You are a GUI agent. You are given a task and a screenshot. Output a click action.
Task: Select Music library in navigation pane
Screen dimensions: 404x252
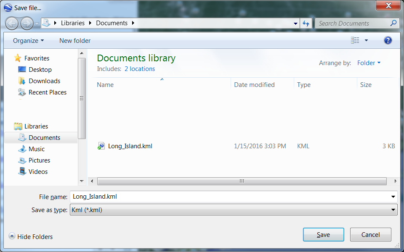(x=36, y=149)
